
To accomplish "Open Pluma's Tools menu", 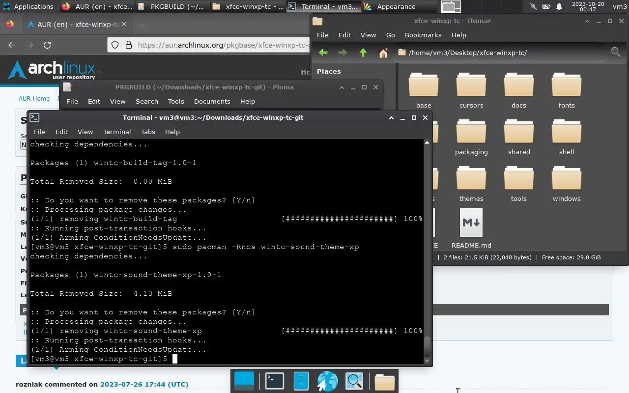I will coord(176,101).
